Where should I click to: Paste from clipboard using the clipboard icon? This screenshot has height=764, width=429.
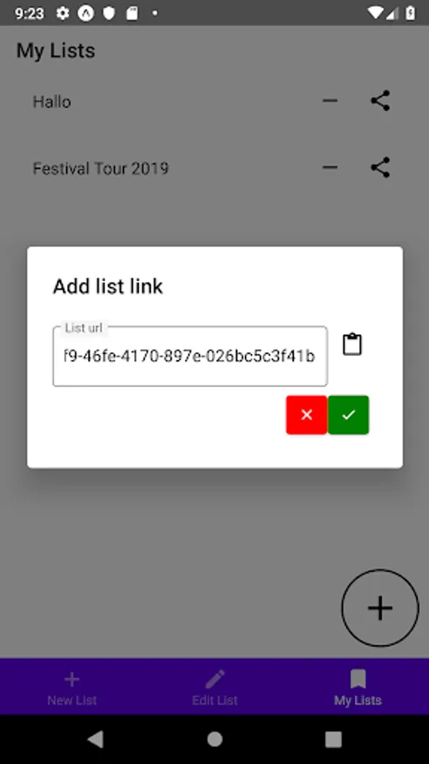(352, 345)
